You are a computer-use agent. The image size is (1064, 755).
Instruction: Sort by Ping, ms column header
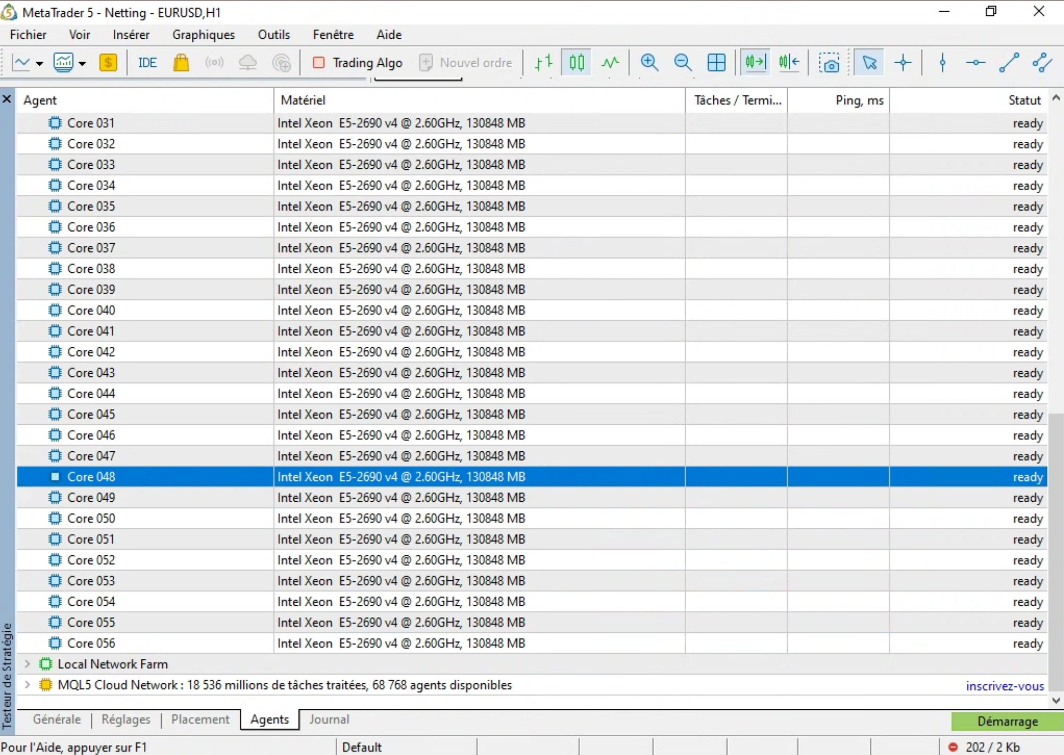[x=838, y=100]
